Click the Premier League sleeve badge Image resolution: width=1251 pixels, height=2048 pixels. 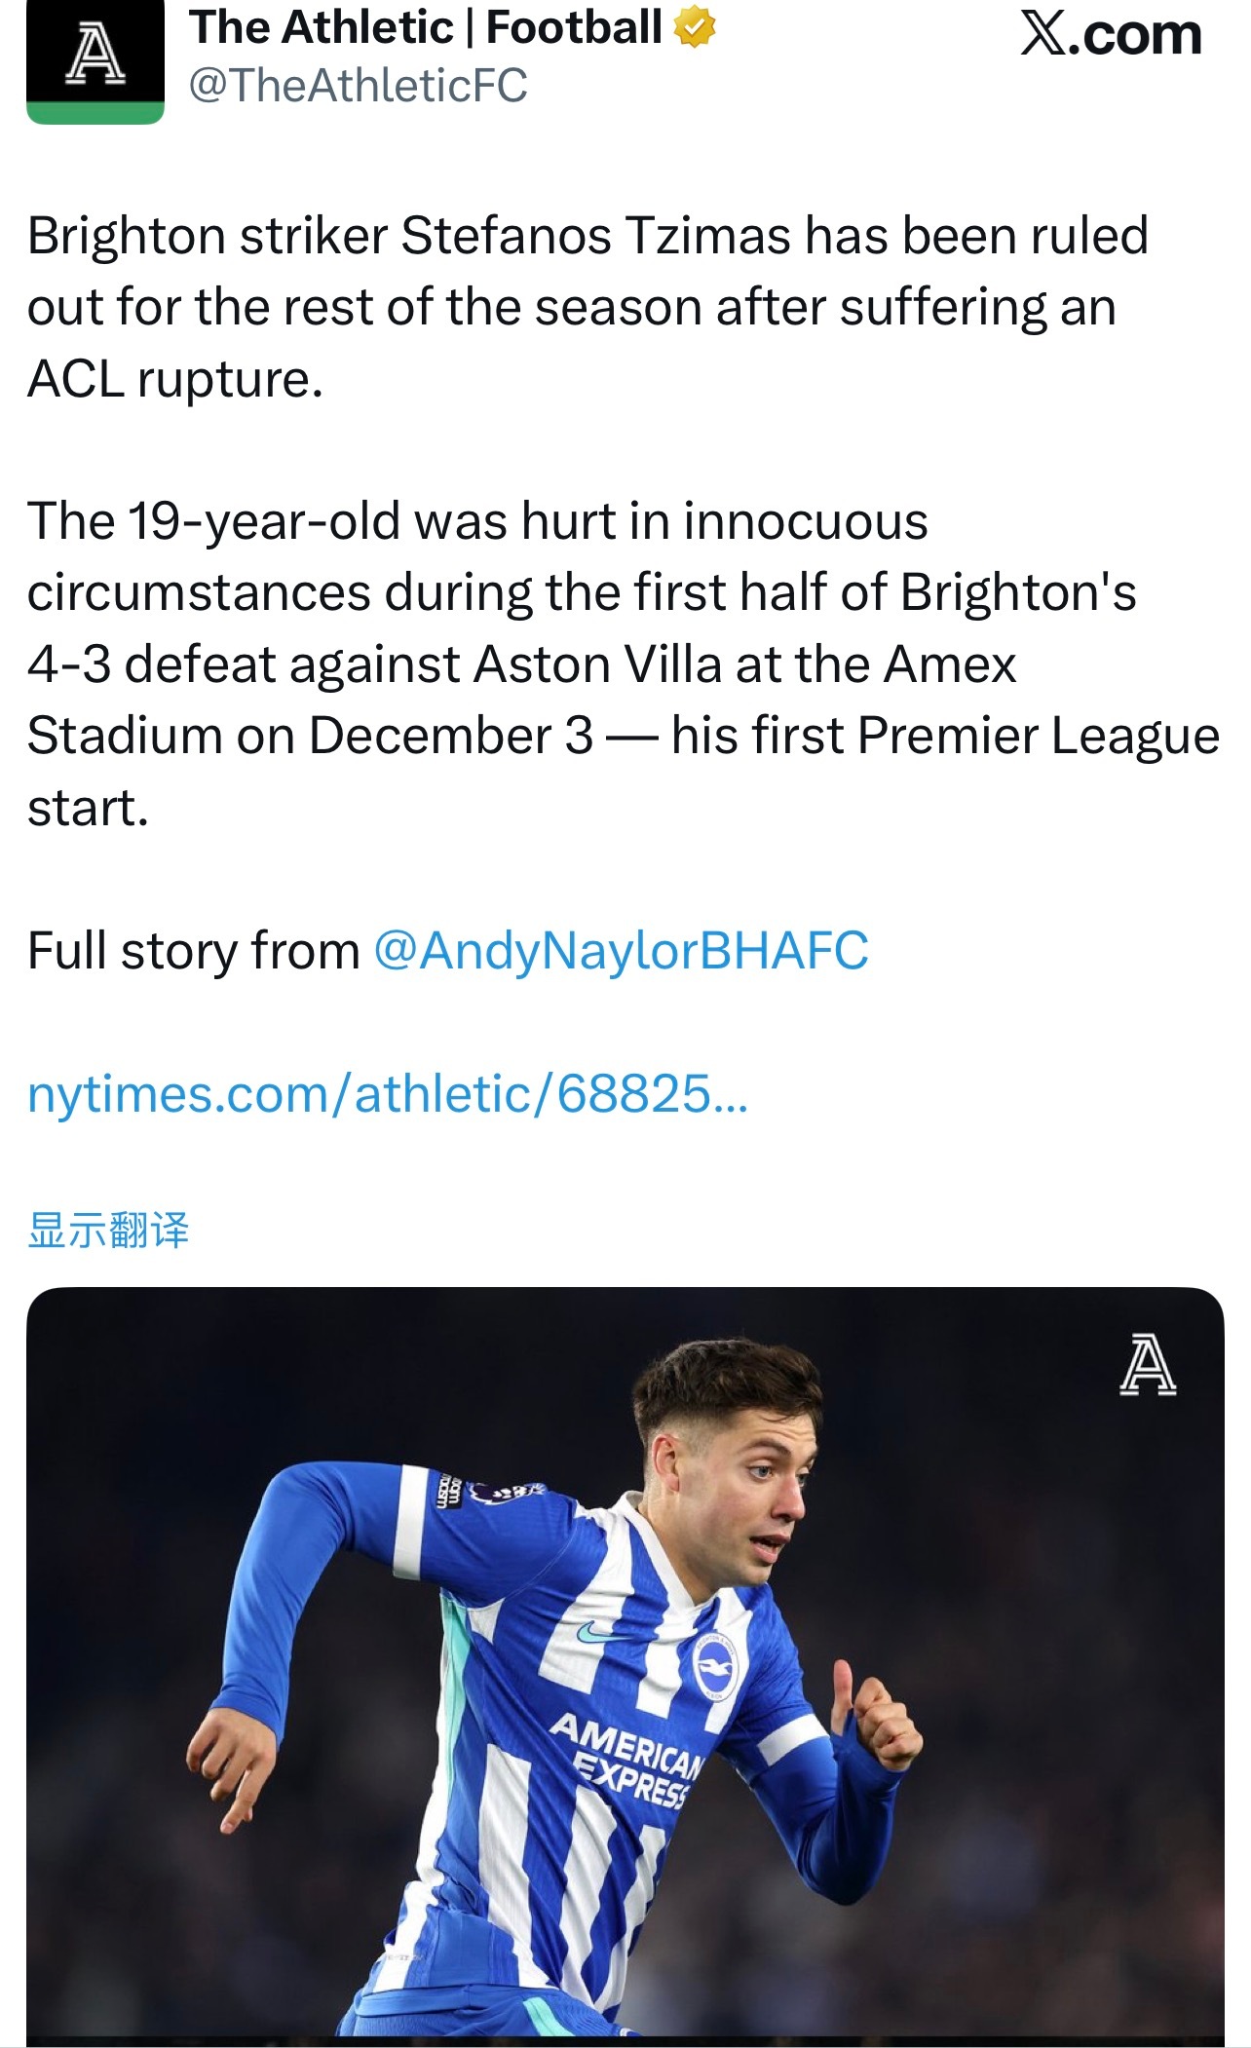(504, 1492)
